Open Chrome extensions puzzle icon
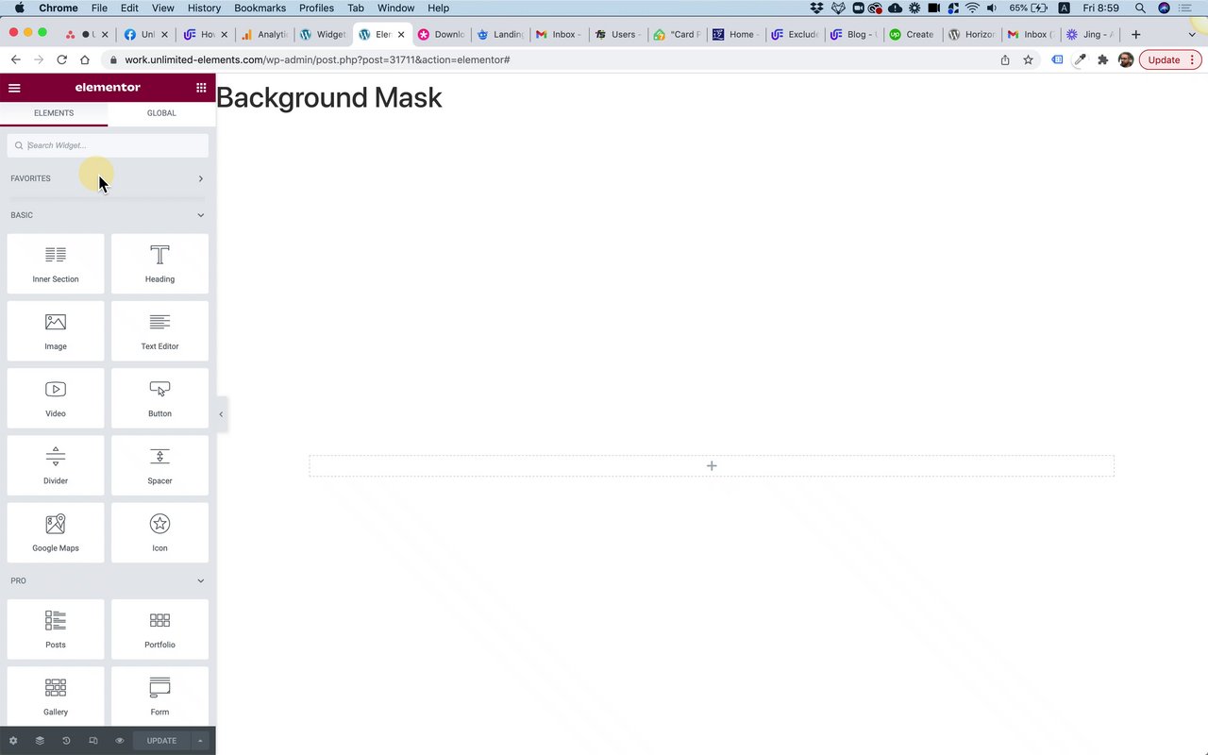1208x755 pixels. 1102,59
